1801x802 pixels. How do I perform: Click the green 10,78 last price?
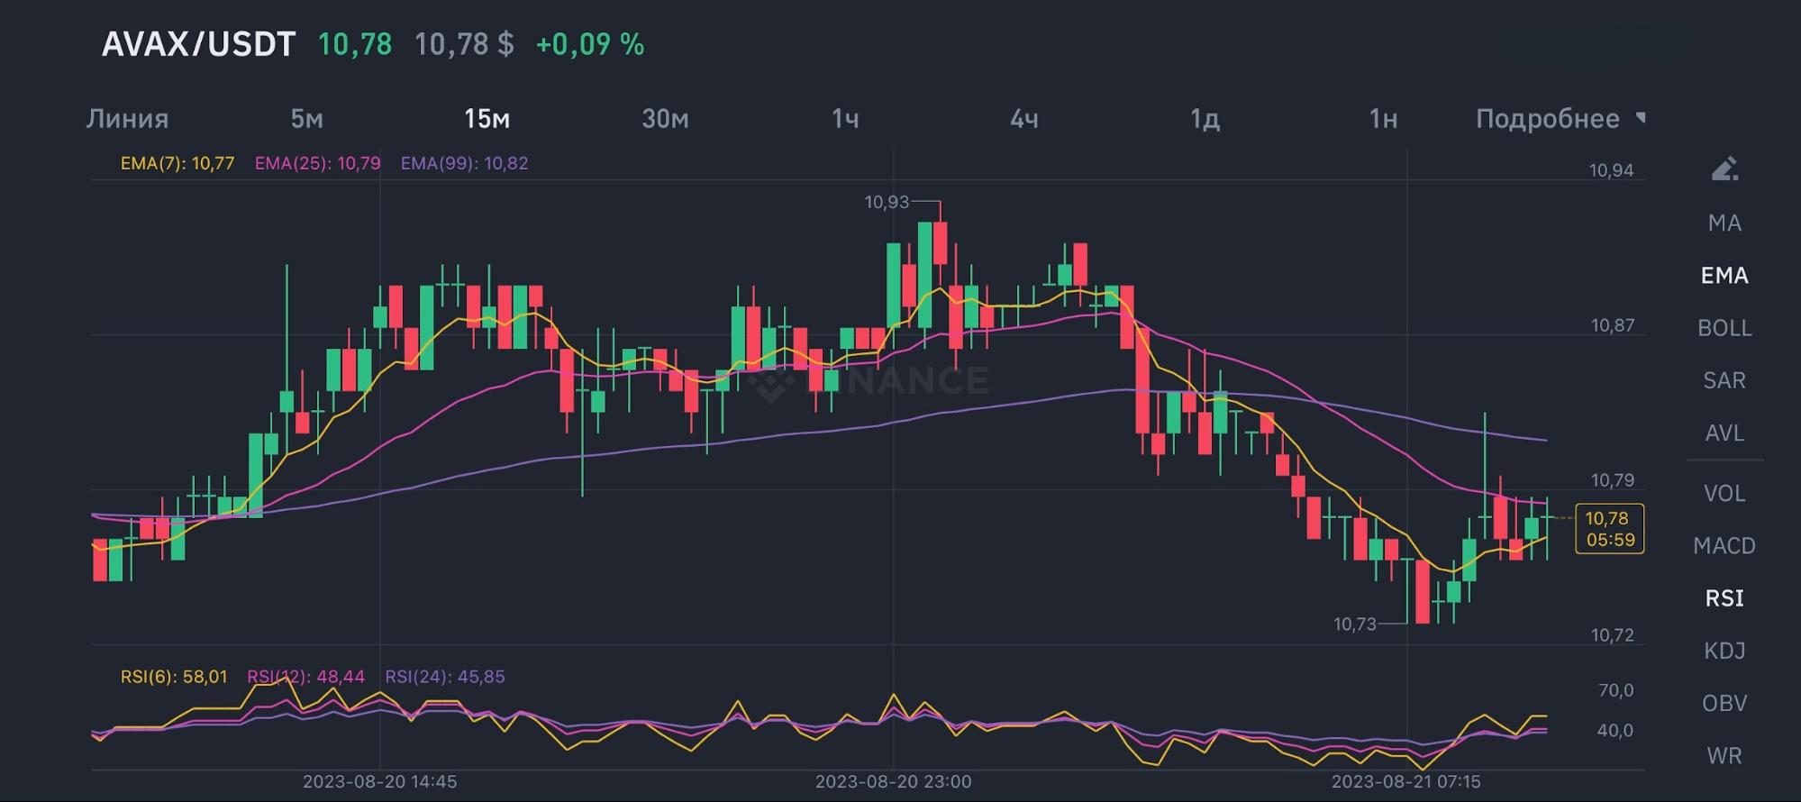click(x=355, y=44)
